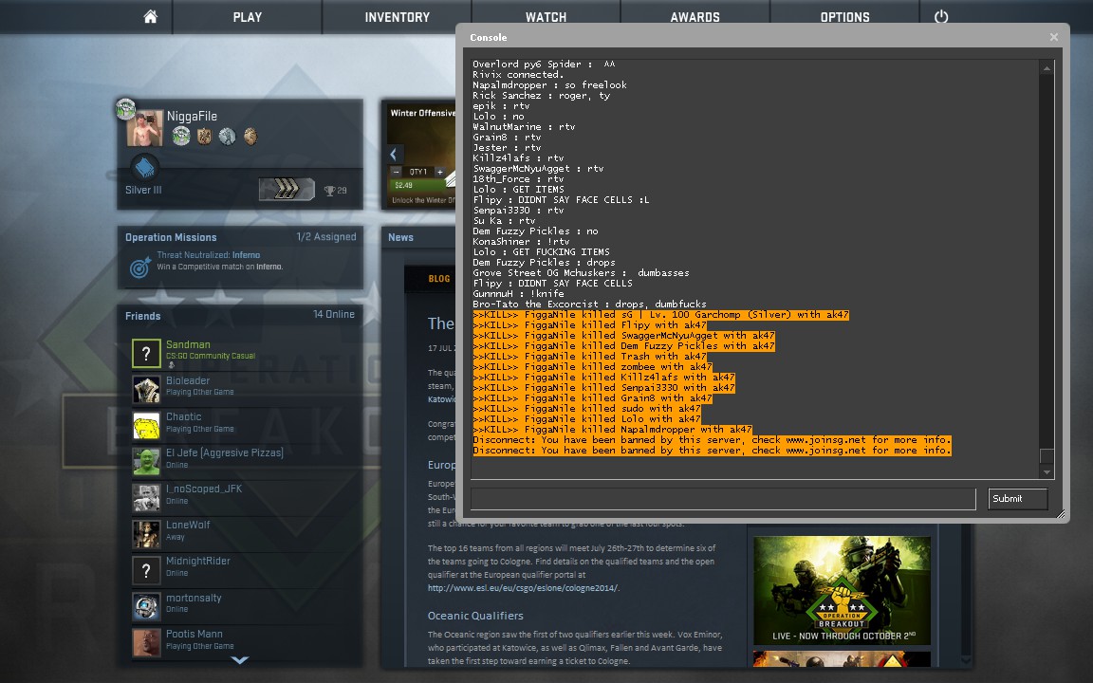Click MidnightRider friend name

198,561
